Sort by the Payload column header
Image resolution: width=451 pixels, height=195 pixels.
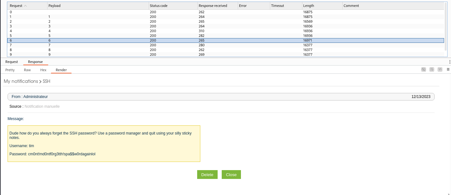click(x=98, y=6)
